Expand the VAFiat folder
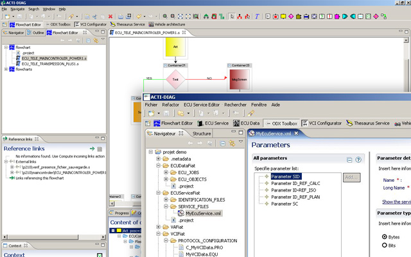Screen dimensions: 411x257 click(x=159, y=227)
